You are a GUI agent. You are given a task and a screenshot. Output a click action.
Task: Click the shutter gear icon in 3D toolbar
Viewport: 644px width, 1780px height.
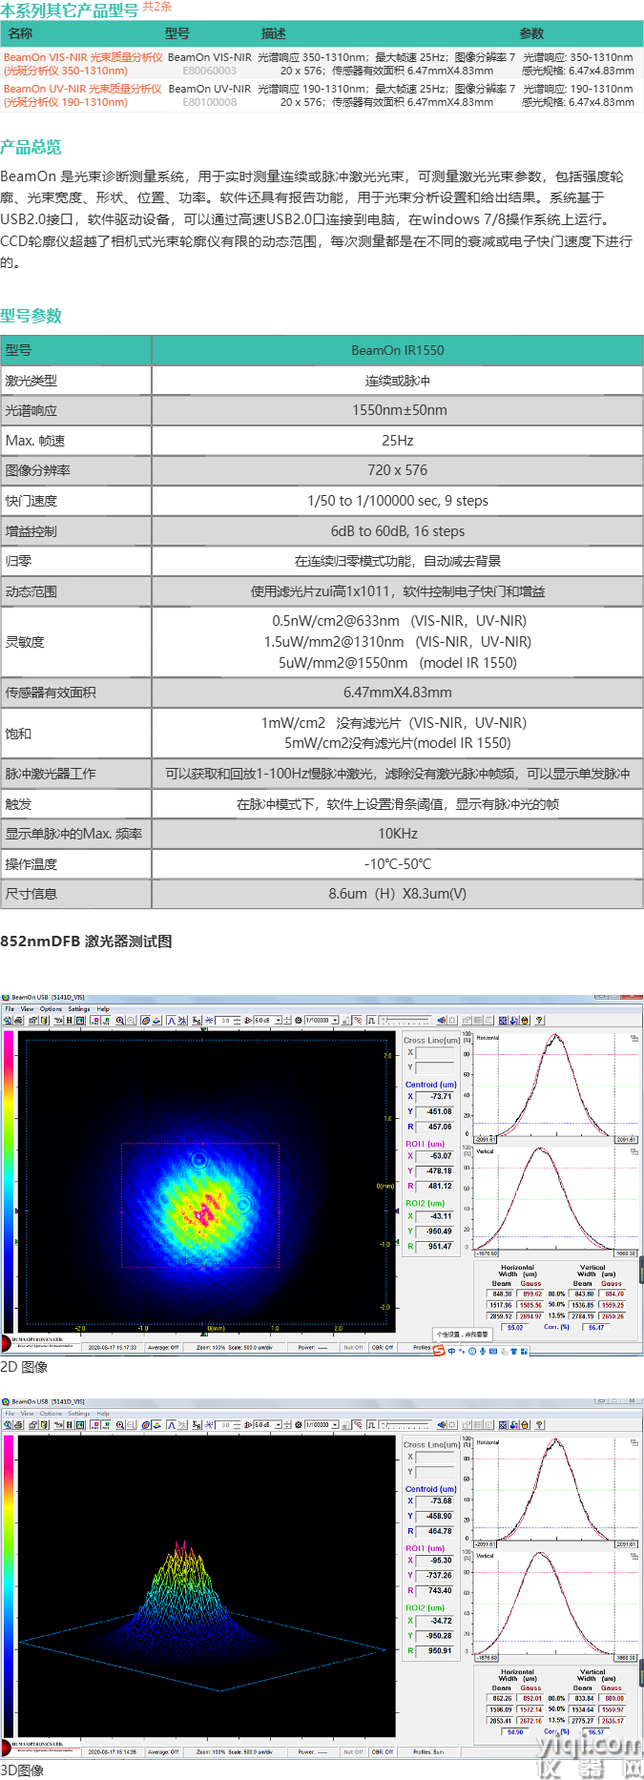pyautogui.click(x=299, y=1424)
